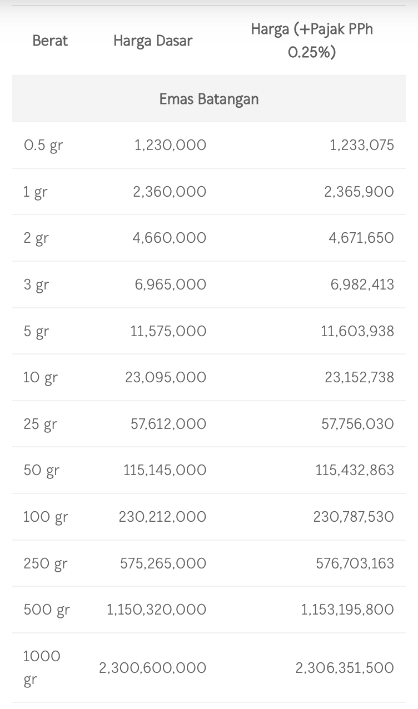Select the 3 gr weight cell

pos(36,285)
